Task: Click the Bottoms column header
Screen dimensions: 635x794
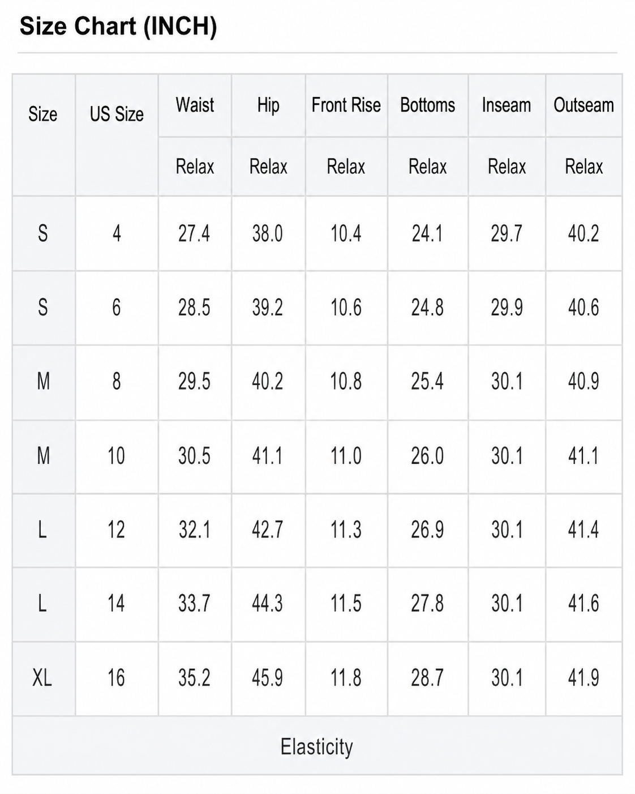Action: [x=427, y=105]
